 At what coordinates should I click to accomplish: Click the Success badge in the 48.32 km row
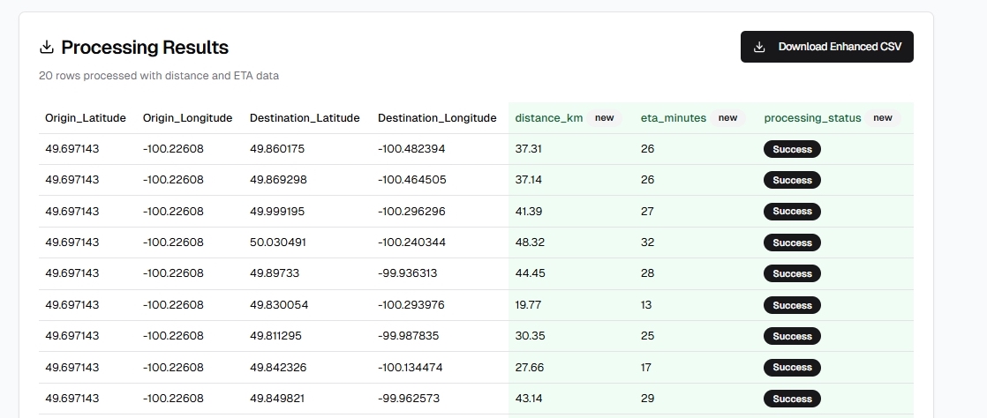point(792,242)
